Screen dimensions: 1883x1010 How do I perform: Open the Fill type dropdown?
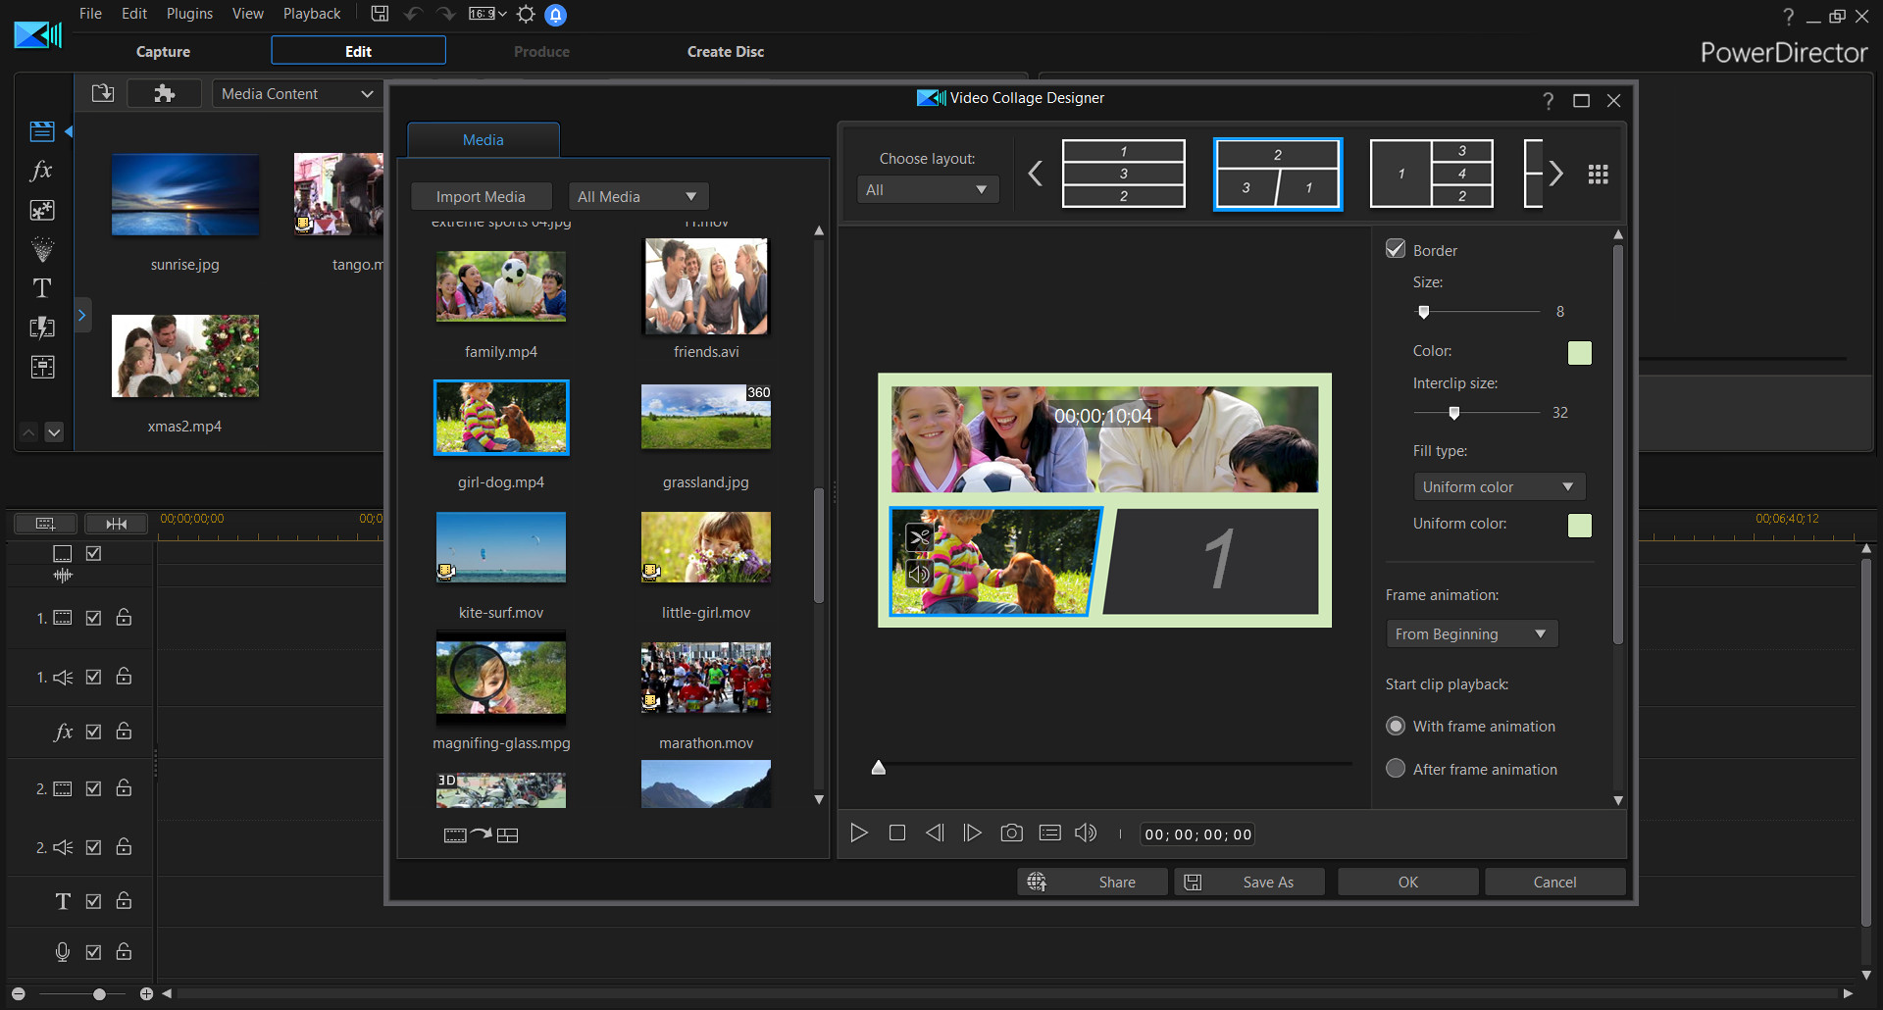coord(1499,485)
